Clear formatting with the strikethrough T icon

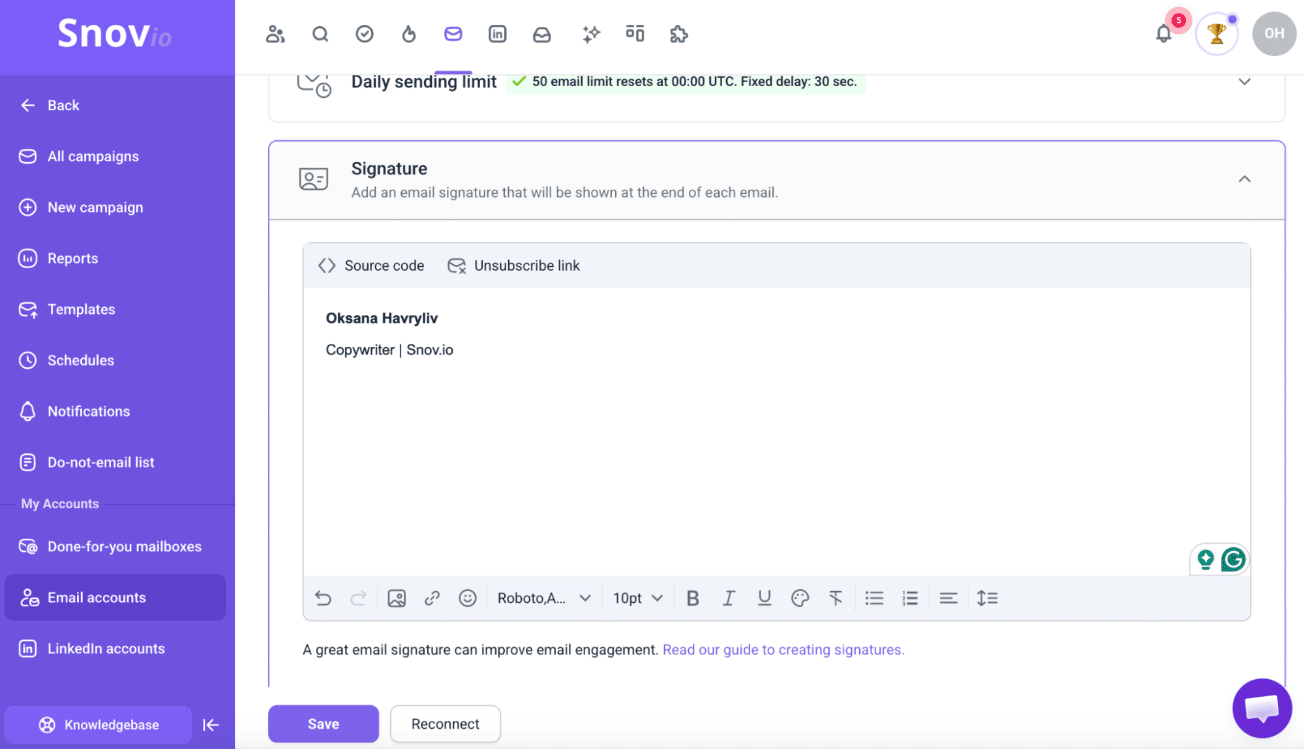[835, 598]
